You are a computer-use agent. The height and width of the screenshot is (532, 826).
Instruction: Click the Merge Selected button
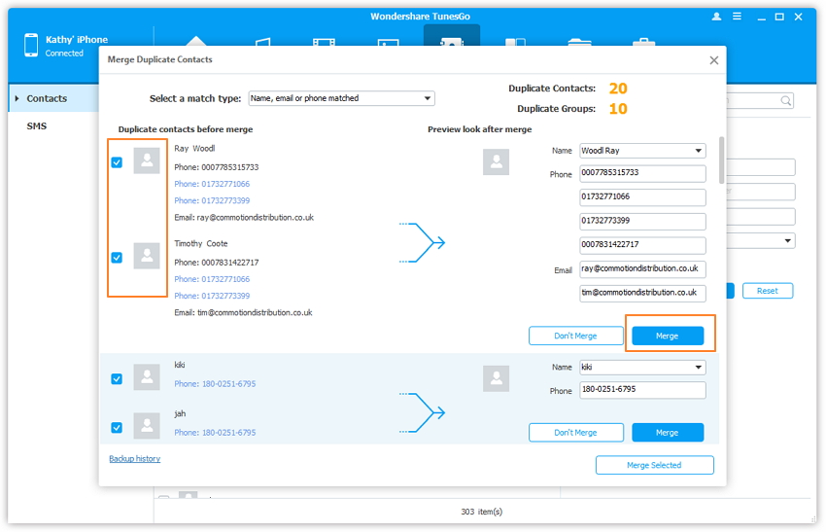[654, 465]
